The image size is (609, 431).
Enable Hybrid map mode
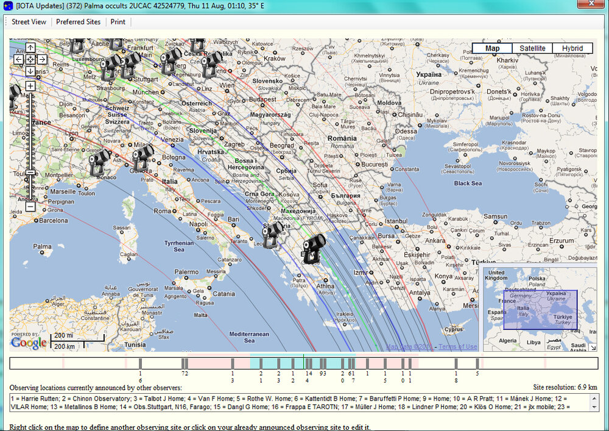(572, 48)
